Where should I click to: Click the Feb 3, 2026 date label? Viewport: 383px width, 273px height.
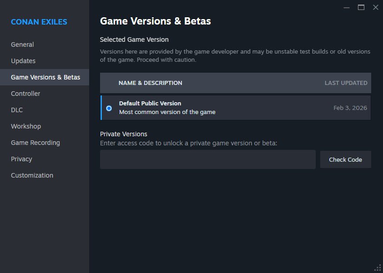tap(350, 108)
